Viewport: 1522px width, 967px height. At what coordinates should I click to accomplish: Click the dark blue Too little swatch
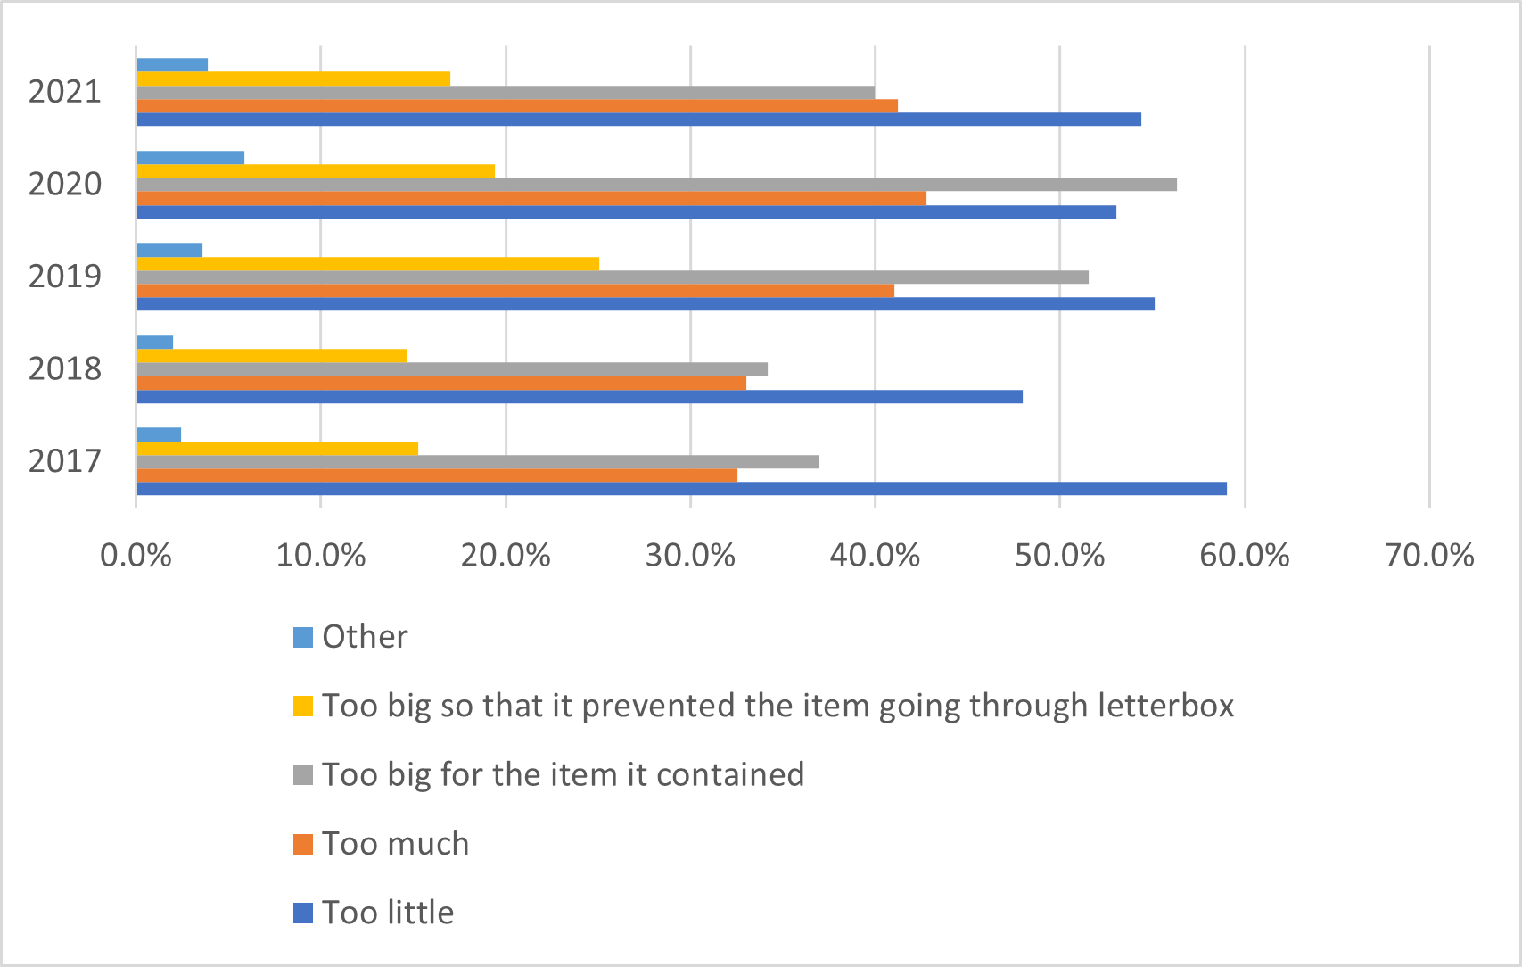point(303,913)
